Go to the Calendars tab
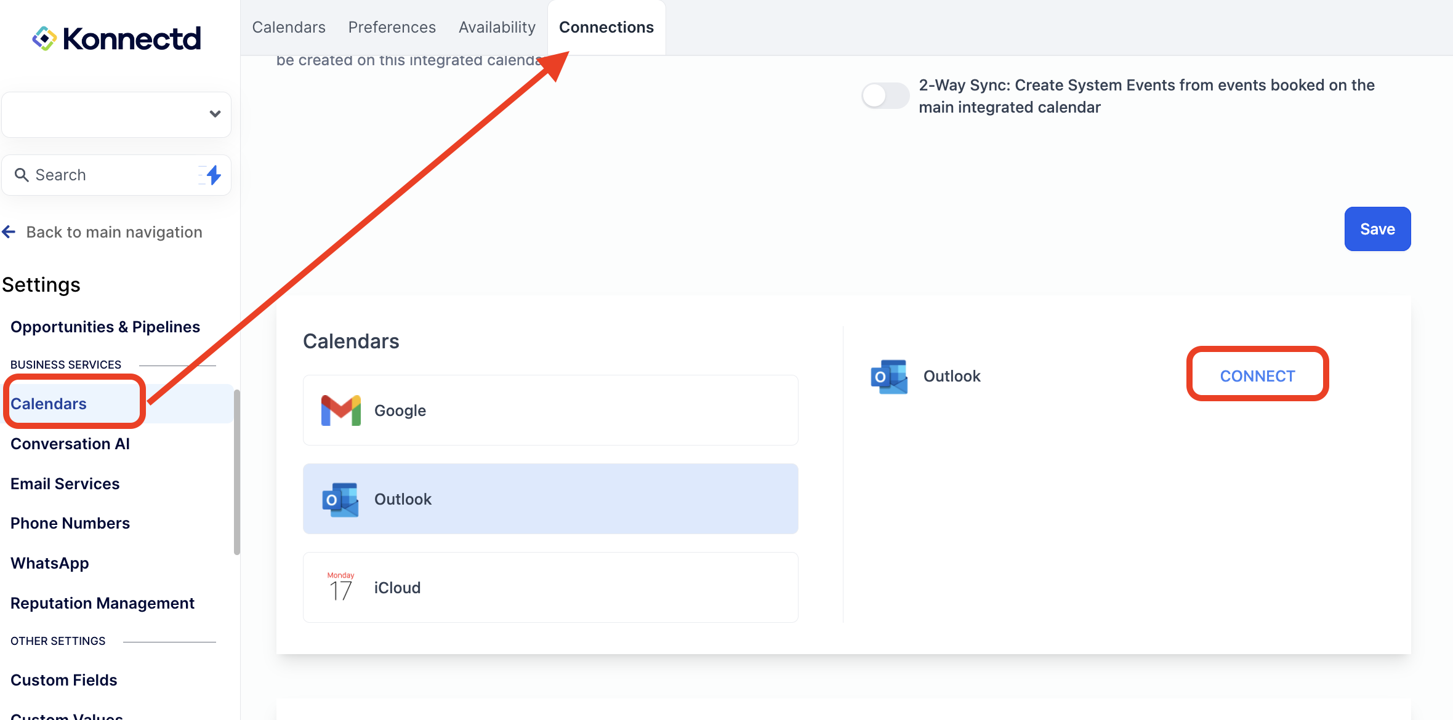 click(x=289, y=27)
